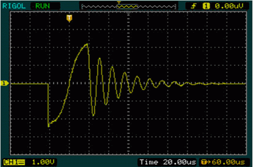Click the Time 20.00us timebase readout
Image resolution: width=254 pixels, height=167 pixels.
click(x=168, y=162)
